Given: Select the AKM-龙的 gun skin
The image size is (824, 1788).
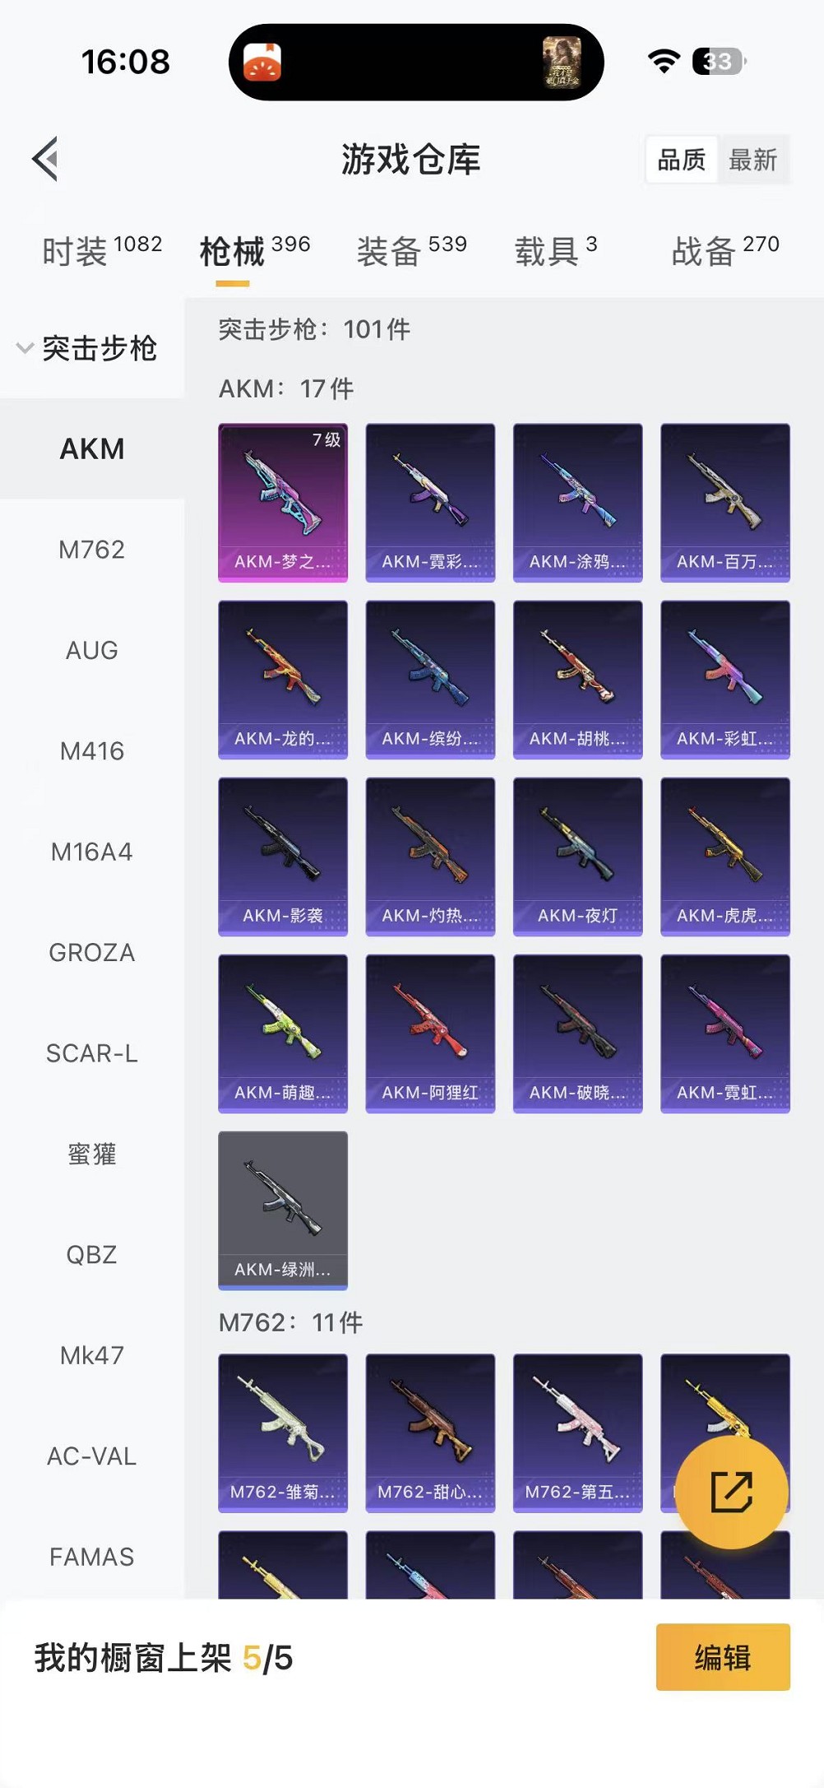Looking at the screenshot, I should (283, 680).
